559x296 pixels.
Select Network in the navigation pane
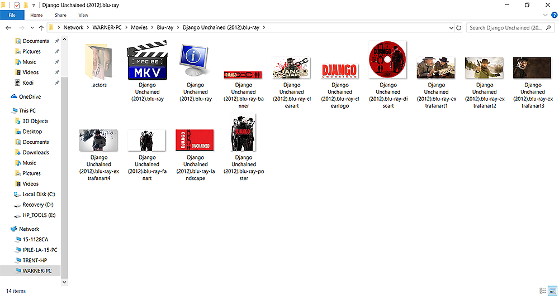click(29, 229)
